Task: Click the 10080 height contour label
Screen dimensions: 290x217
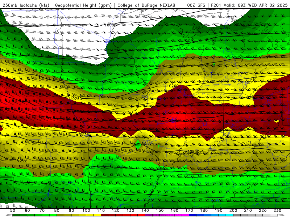Action: click(x=111, y=25)
